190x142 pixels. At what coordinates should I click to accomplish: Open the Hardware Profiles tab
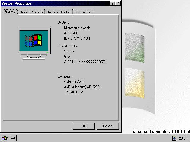point(59,12)
